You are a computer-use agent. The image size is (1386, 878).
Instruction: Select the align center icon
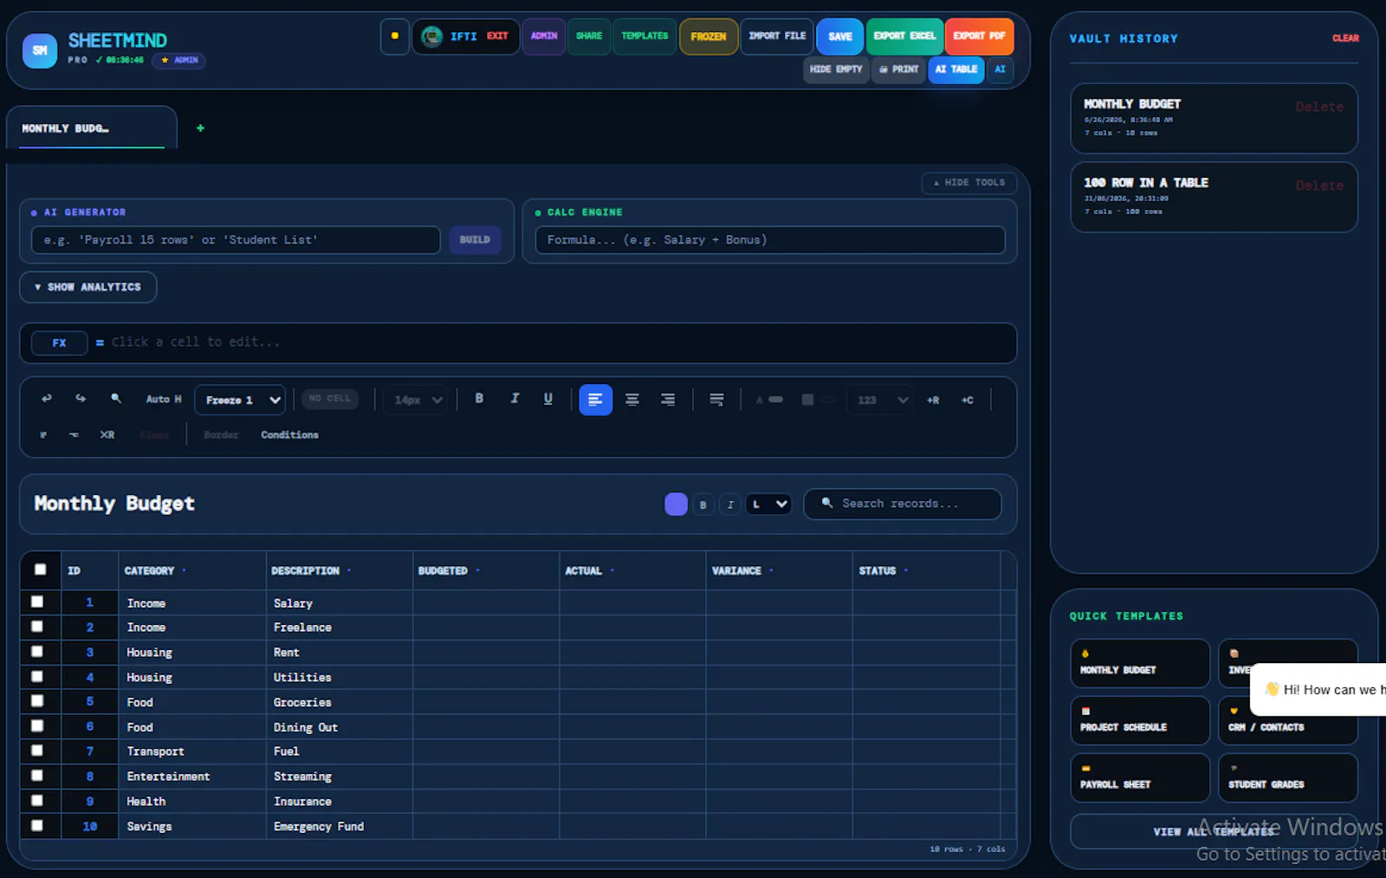pyautogui.click(x=632, y=400)
